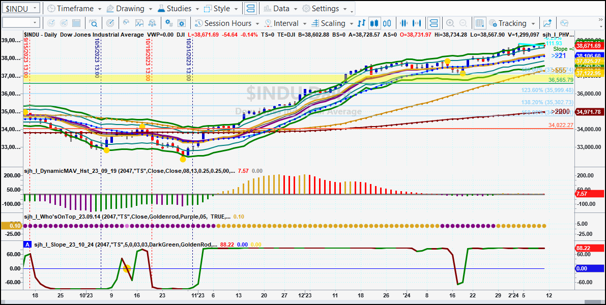Viewport: 606px width, 305px height.
Task: Toggle the grid selection icon before Tracking
Action: [x=480, y=23]
